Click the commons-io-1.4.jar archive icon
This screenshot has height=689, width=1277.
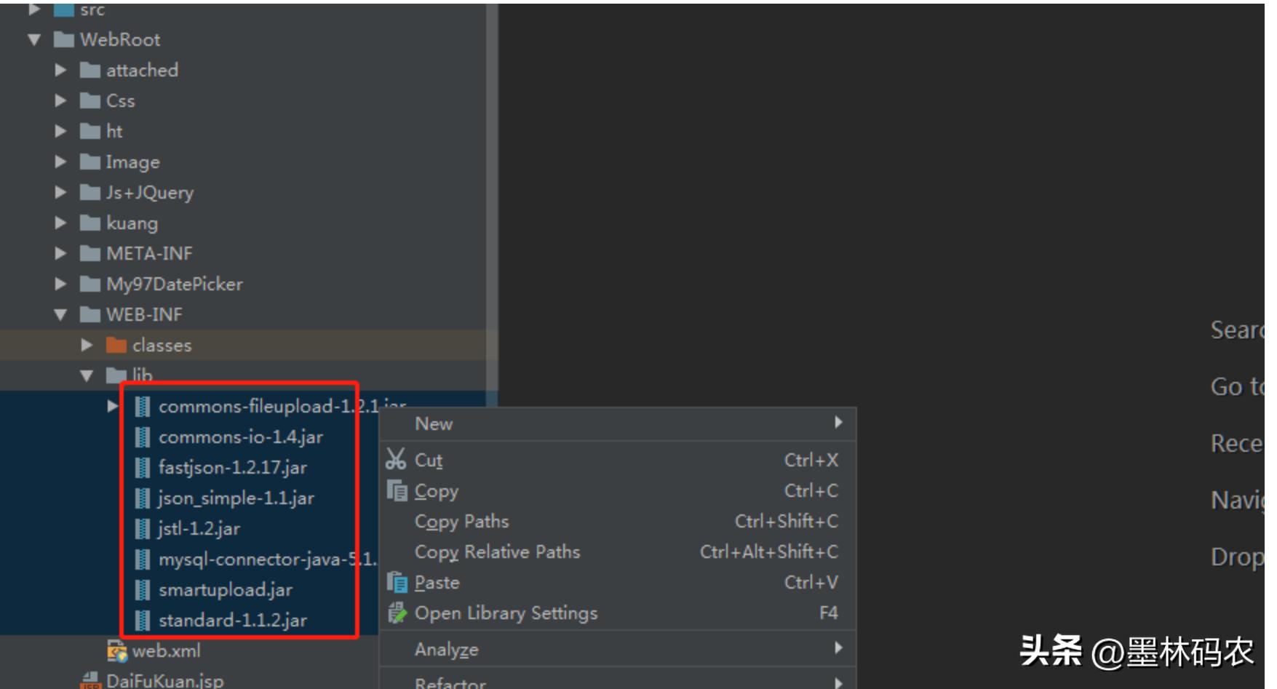pos(143,437)
